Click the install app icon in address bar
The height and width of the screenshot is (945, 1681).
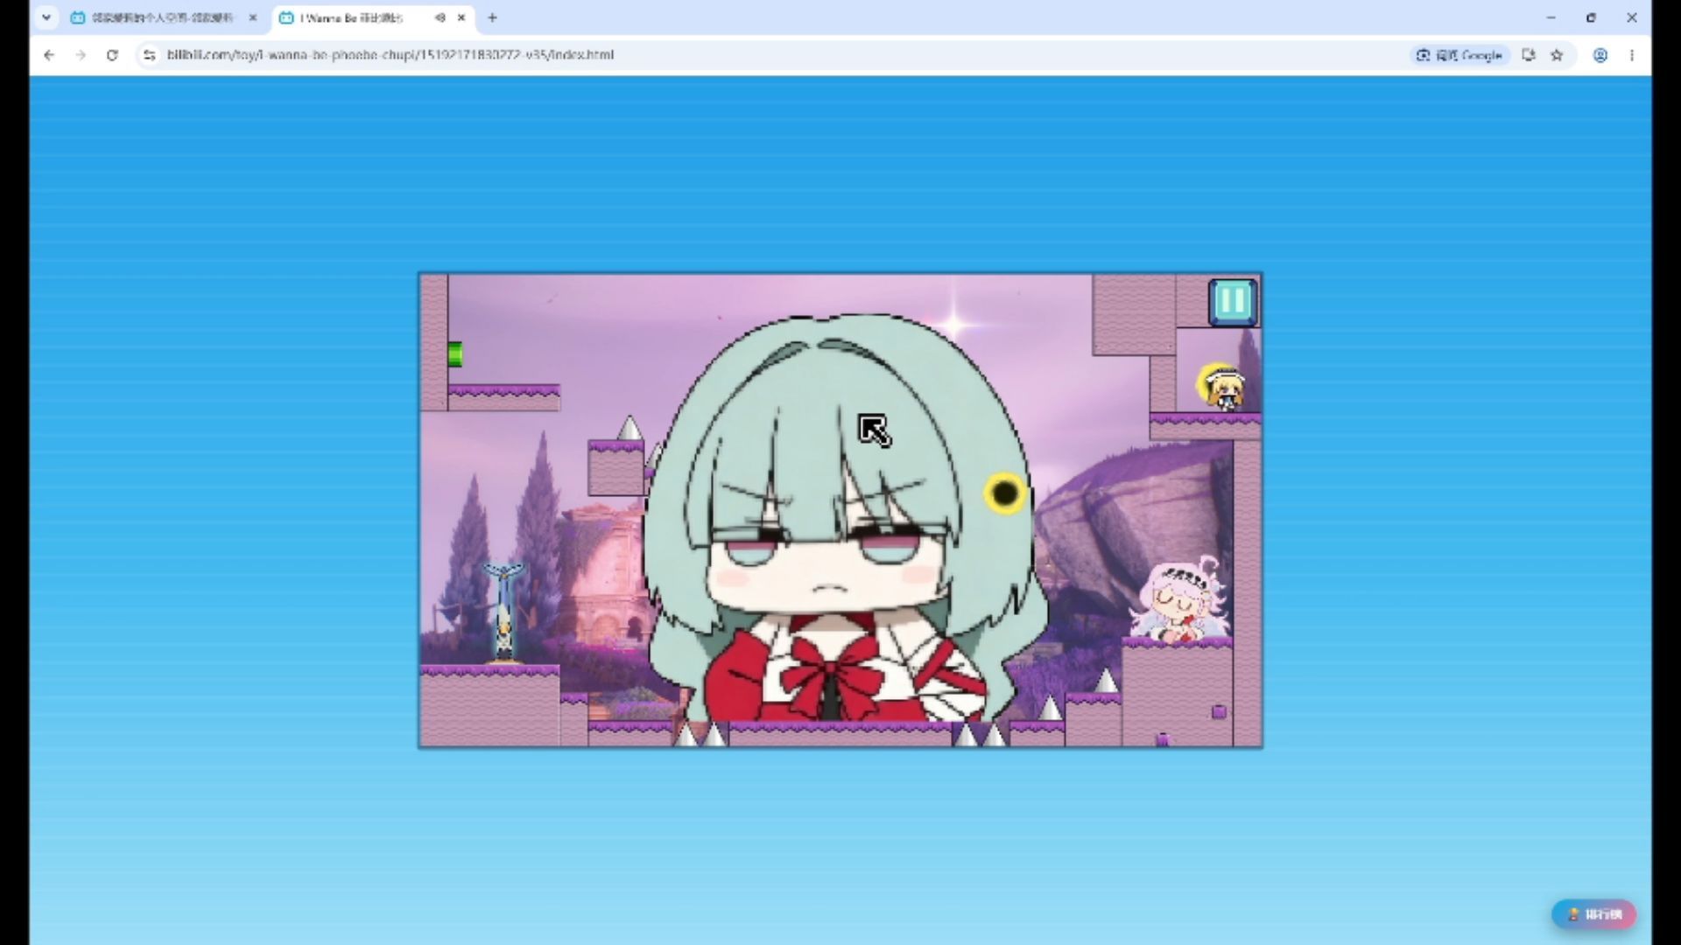(x=1529, y=55)
